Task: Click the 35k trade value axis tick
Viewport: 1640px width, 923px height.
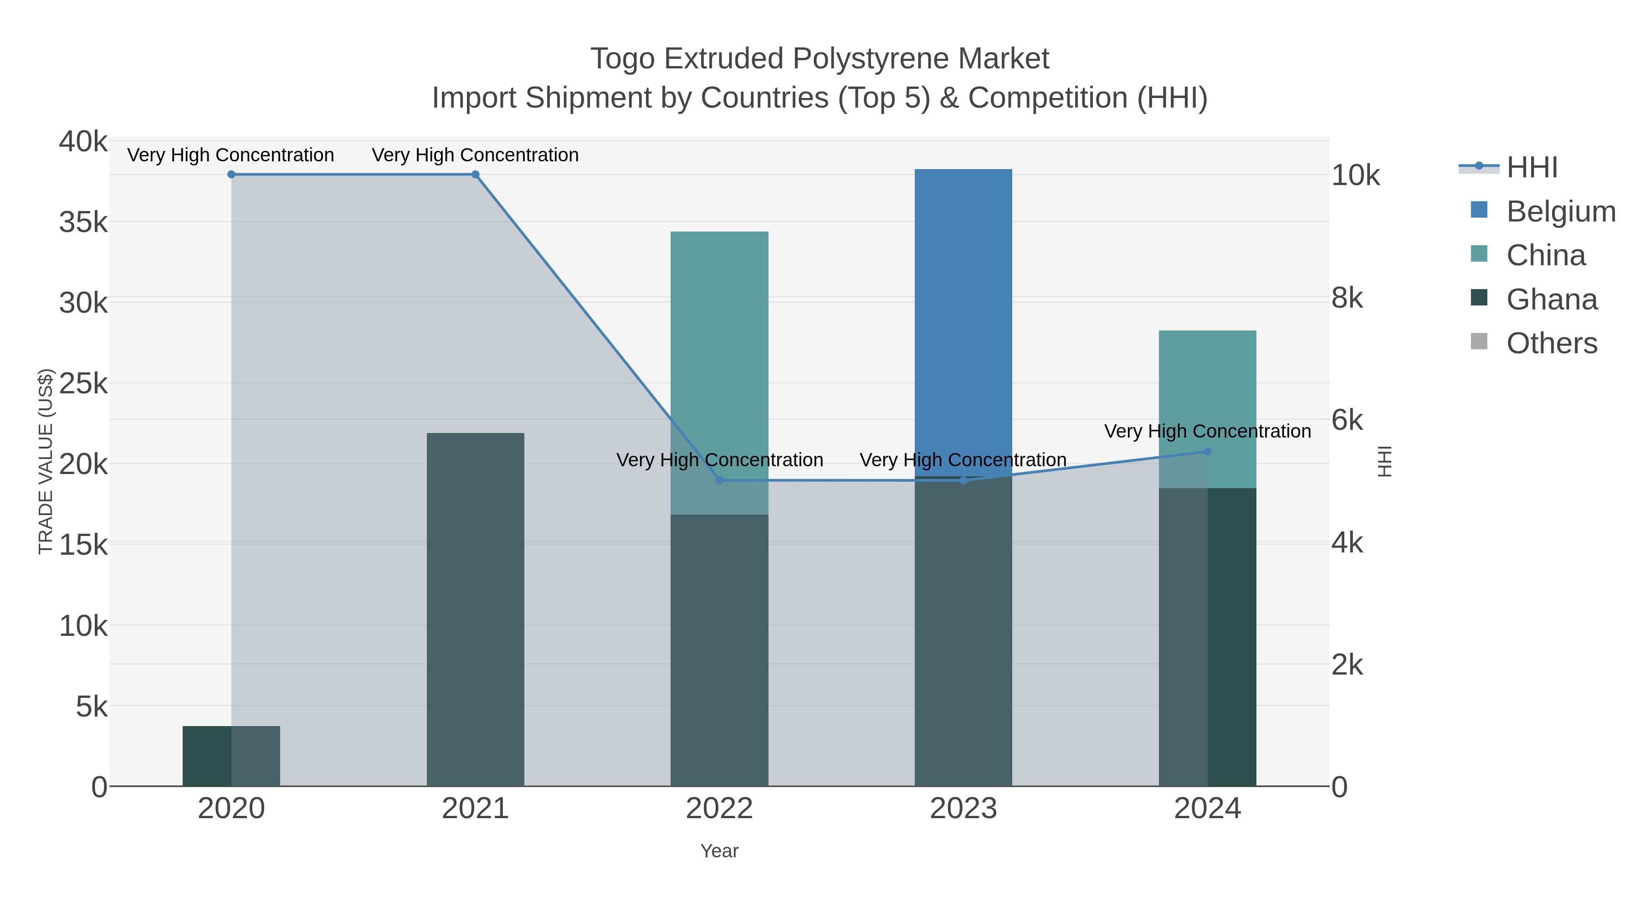Action: click(x=83, y=222)
